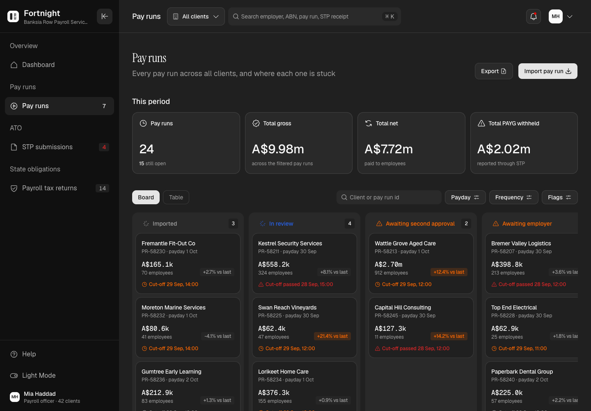Click Import pay run button
This screenshot has width=591, height=411.
coord(548,71)
